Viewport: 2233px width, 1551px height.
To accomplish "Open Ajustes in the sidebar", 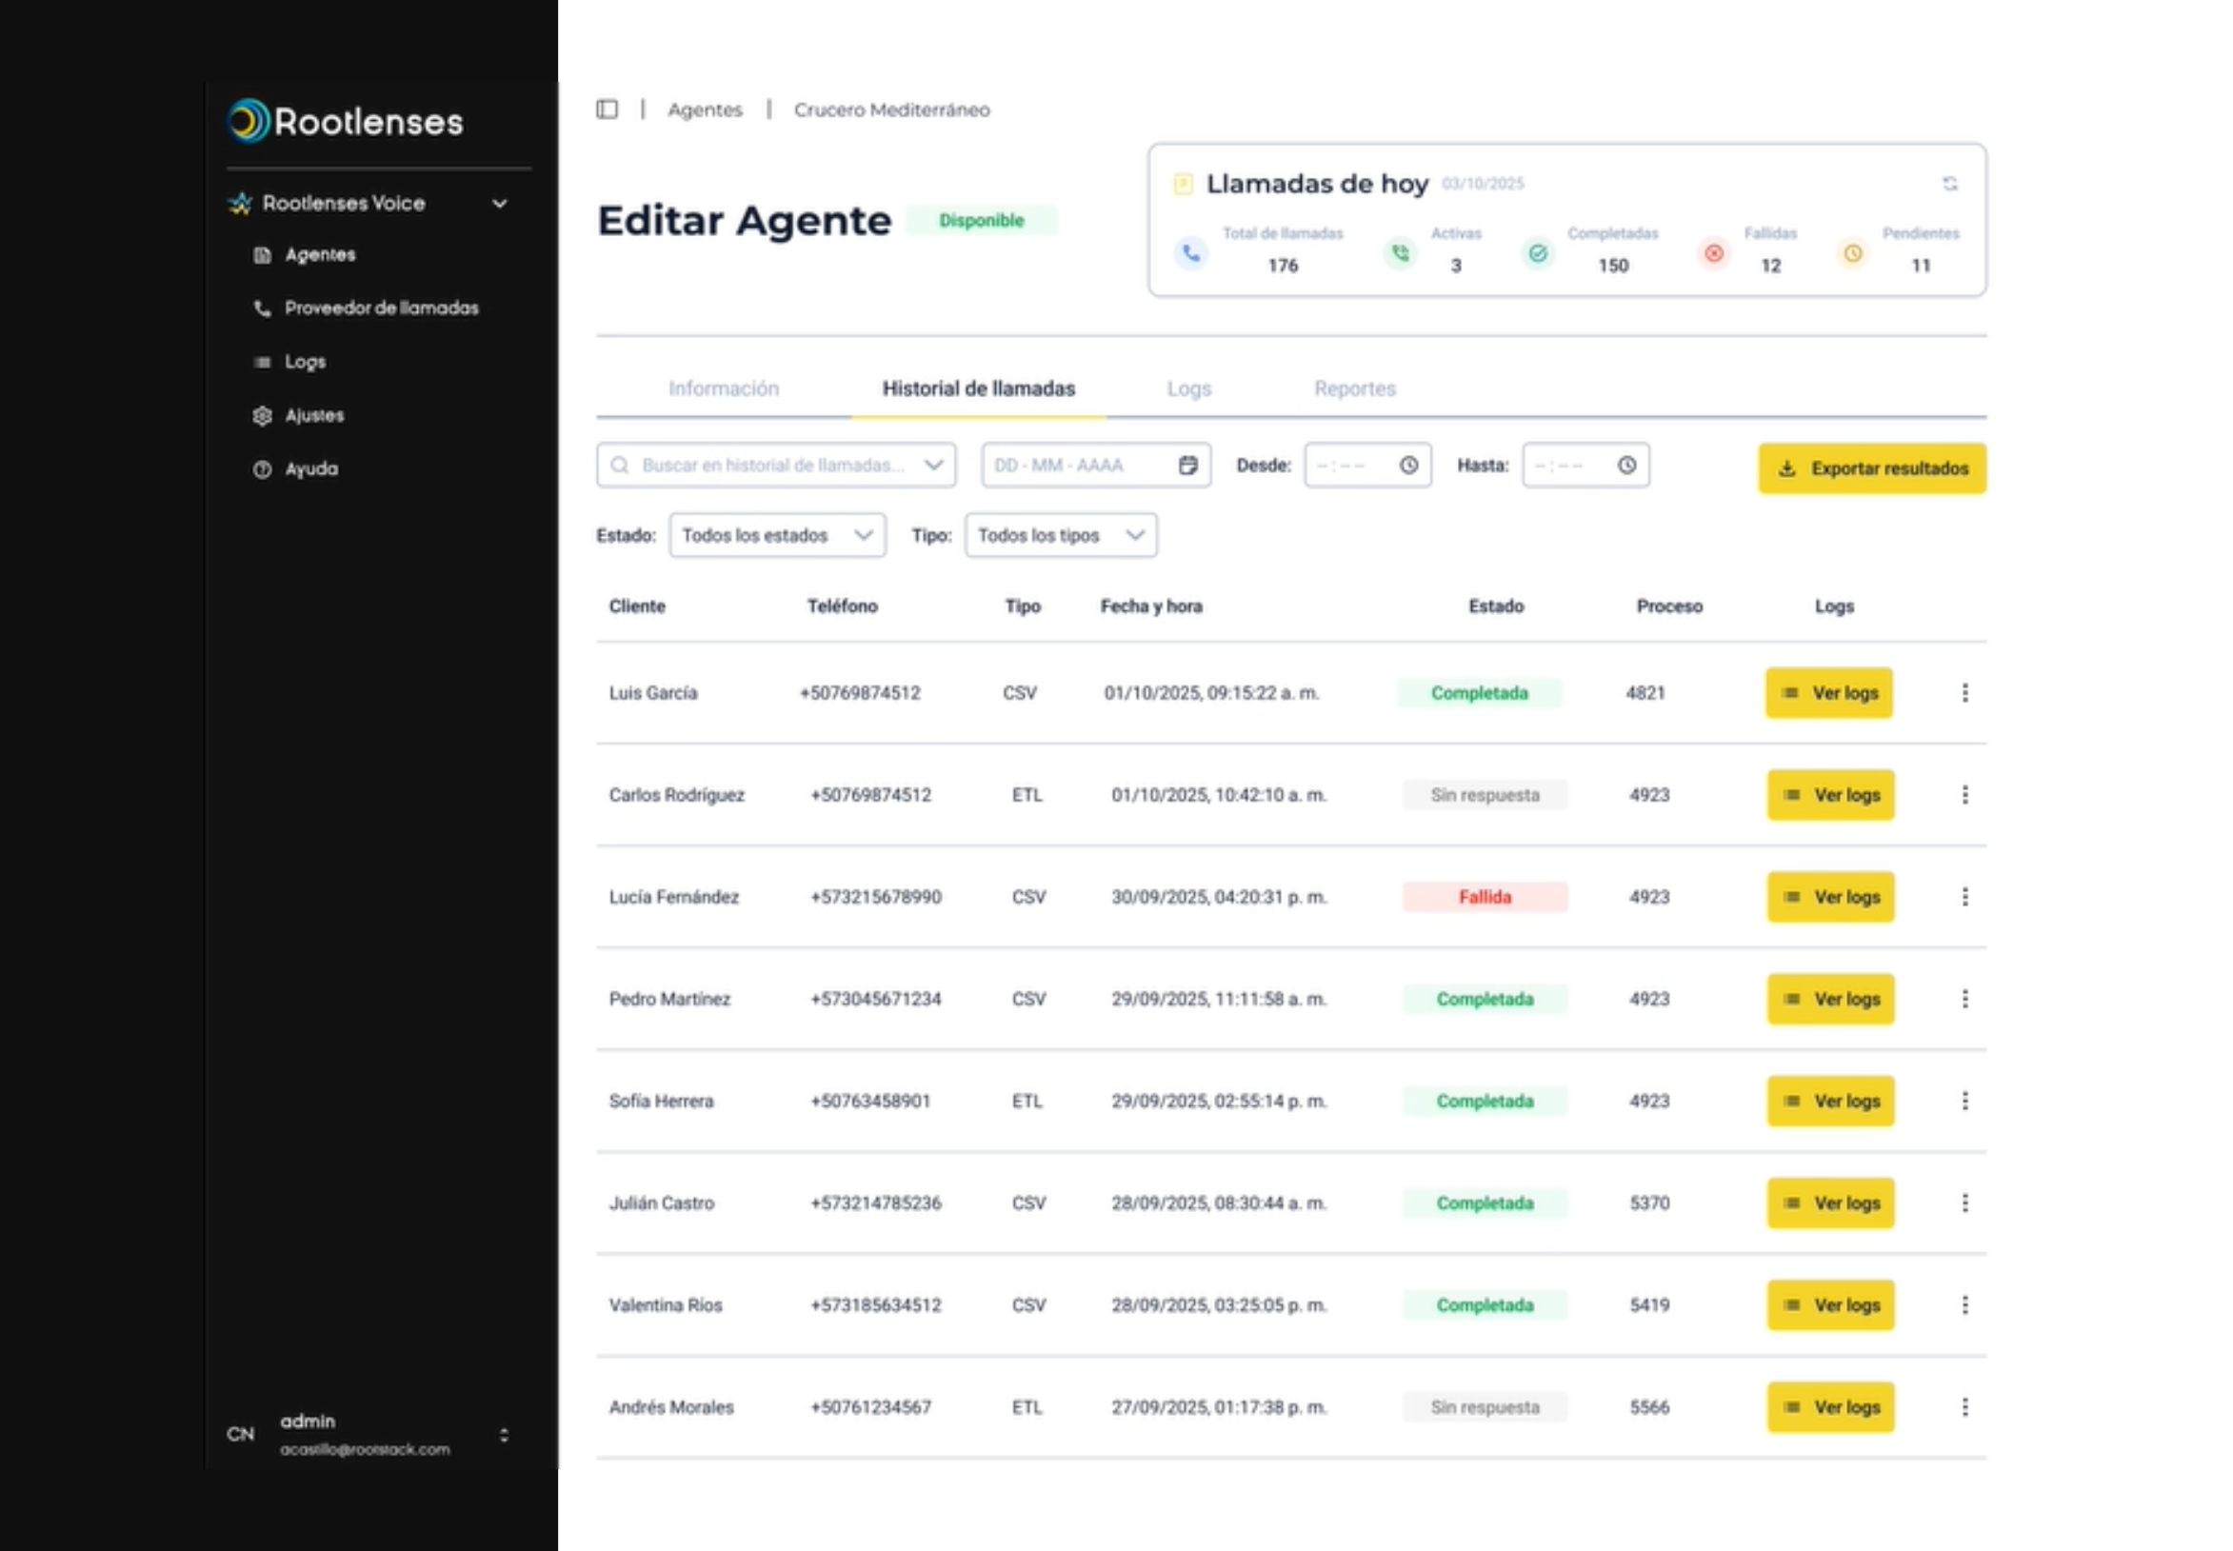I will (313, 415).
